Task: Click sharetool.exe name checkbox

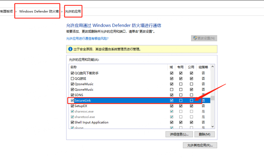Action: [72, 117]
